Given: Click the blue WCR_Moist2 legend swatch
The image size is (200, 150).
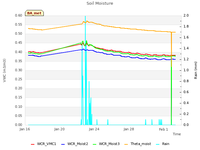Looking at the screenshot, I should tap(63, 144).
